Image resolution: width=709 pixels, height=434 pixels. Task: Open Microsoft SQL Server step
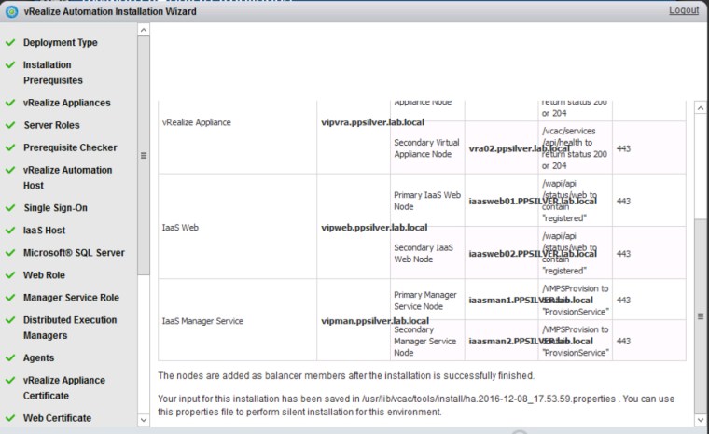click(x=74, y=253)
